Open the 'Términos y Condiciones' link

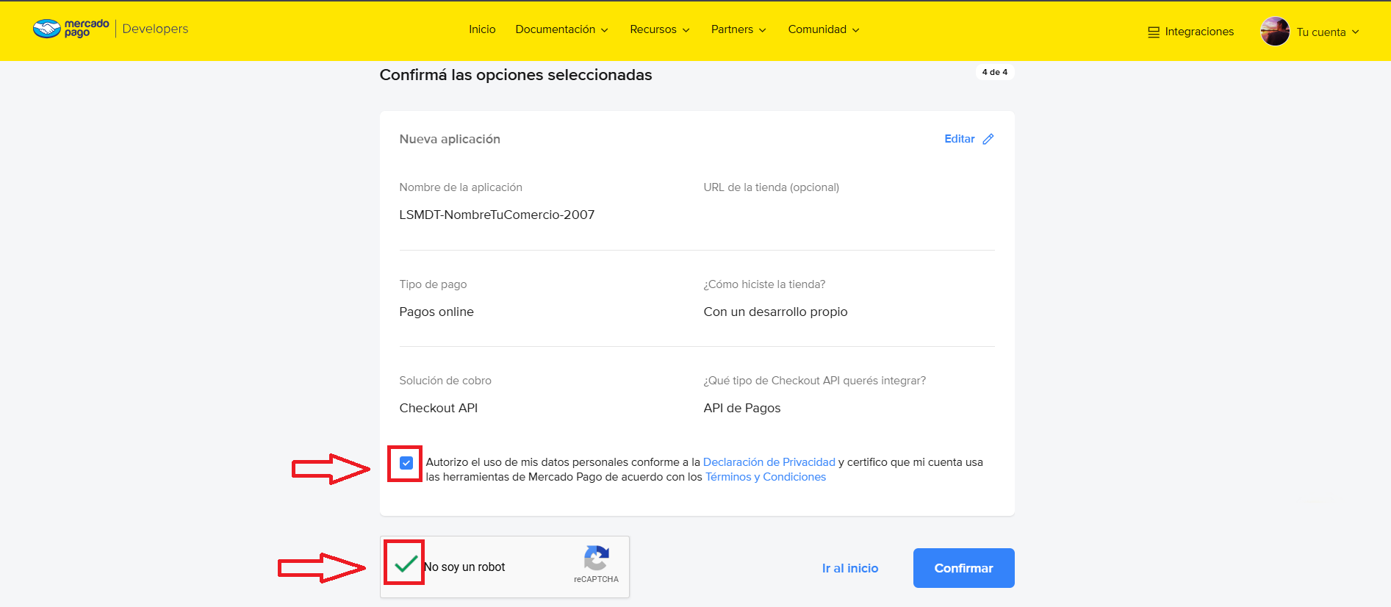tap(766, 477)
